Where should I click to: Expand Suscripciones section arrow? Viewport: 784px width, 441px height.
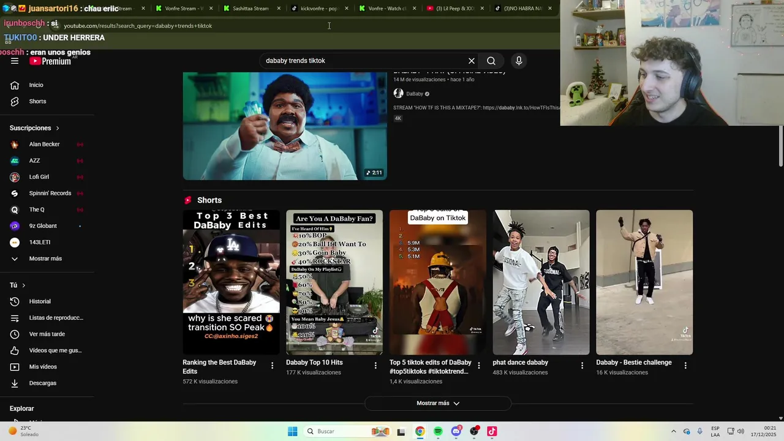coord(58,128)
